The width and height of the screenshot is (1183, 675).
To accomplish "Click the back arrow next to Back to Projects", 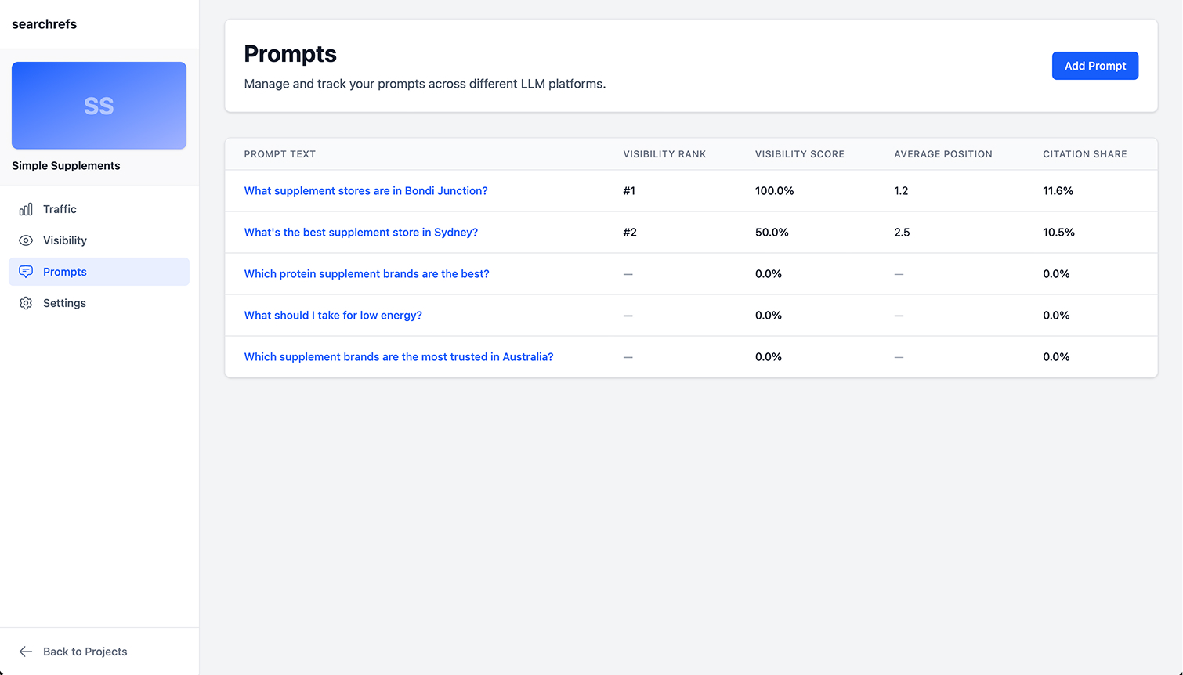I will (x=25, y=652).
